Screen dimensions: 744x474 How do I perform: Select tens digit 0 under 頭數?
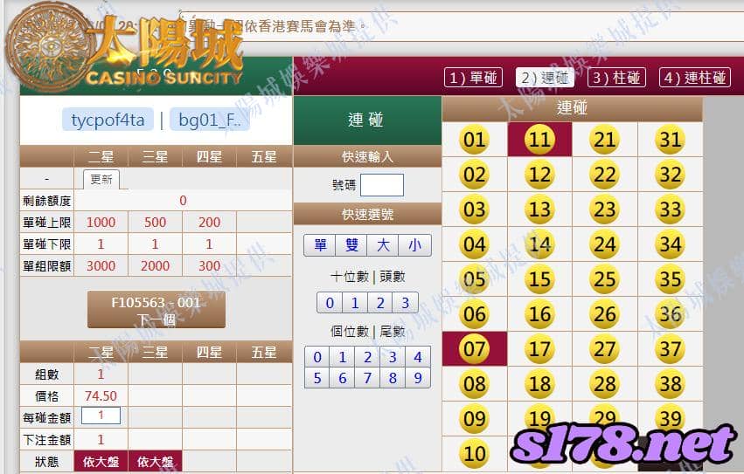point(330,302)
